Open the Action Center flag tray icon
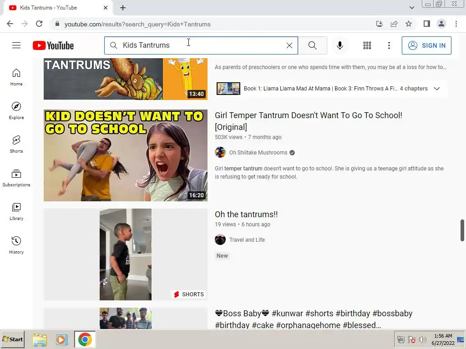The height and width of the screenshot is (349, 466). coord(411,339)
